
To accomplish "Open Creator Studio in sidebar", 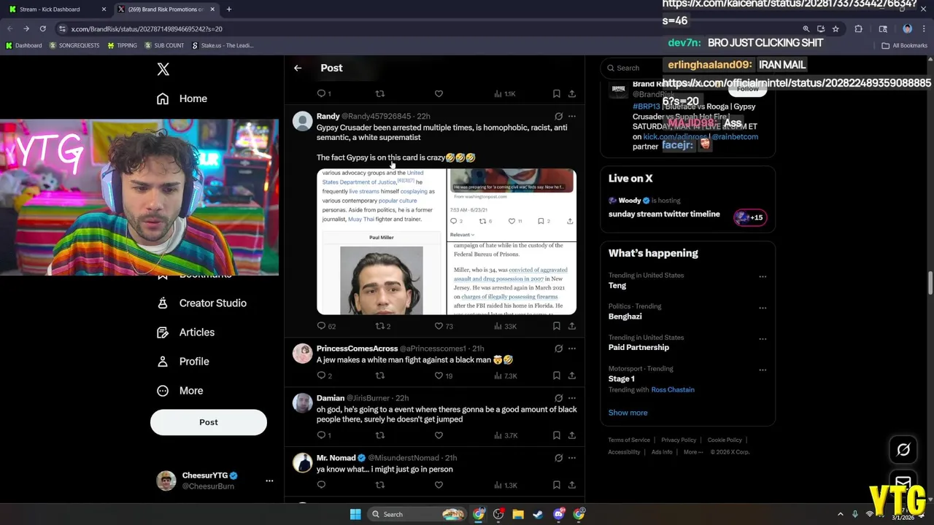I will (202, 303).
